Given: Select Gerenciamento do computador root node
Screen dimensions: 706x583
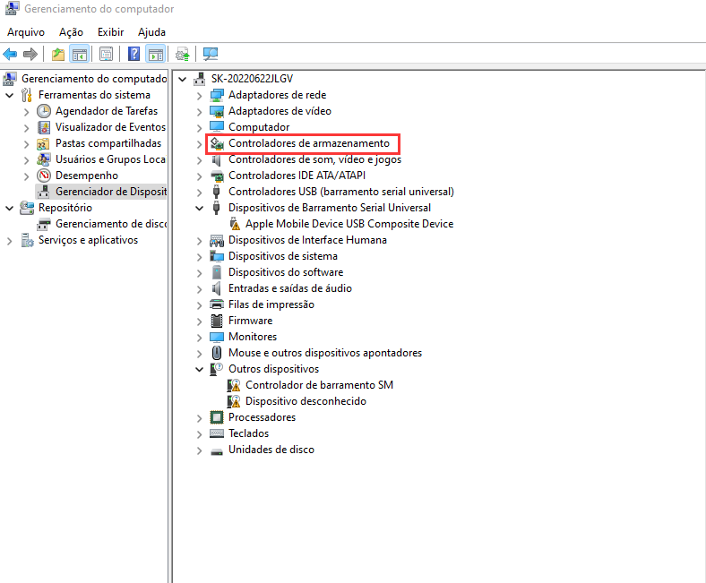Looking at the screenshot, I should [x=94, y=79].
